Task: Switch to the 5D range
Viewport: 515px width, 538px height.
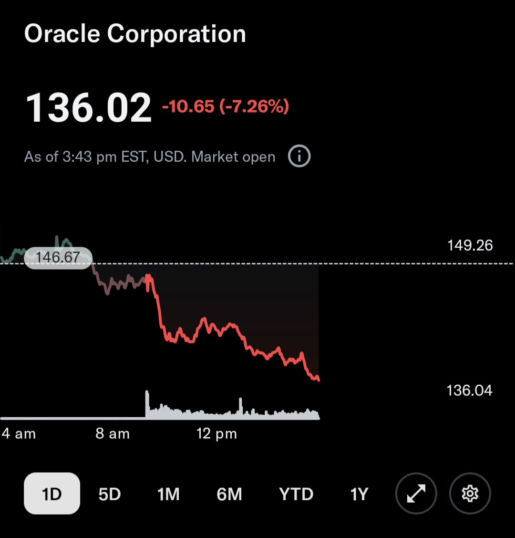Action: click(x=110, y=494)
